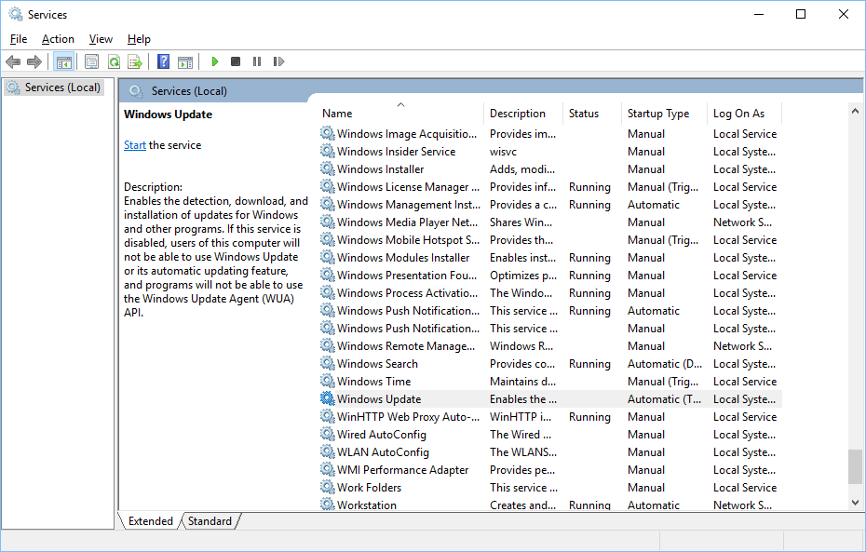Click gear icon beside WMI Performance Adapter
Viewport: 866px width, 552px height.
(x=328, y=469)
